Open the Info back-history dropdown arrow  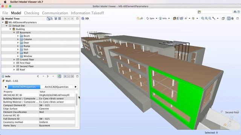coord(43,76)
